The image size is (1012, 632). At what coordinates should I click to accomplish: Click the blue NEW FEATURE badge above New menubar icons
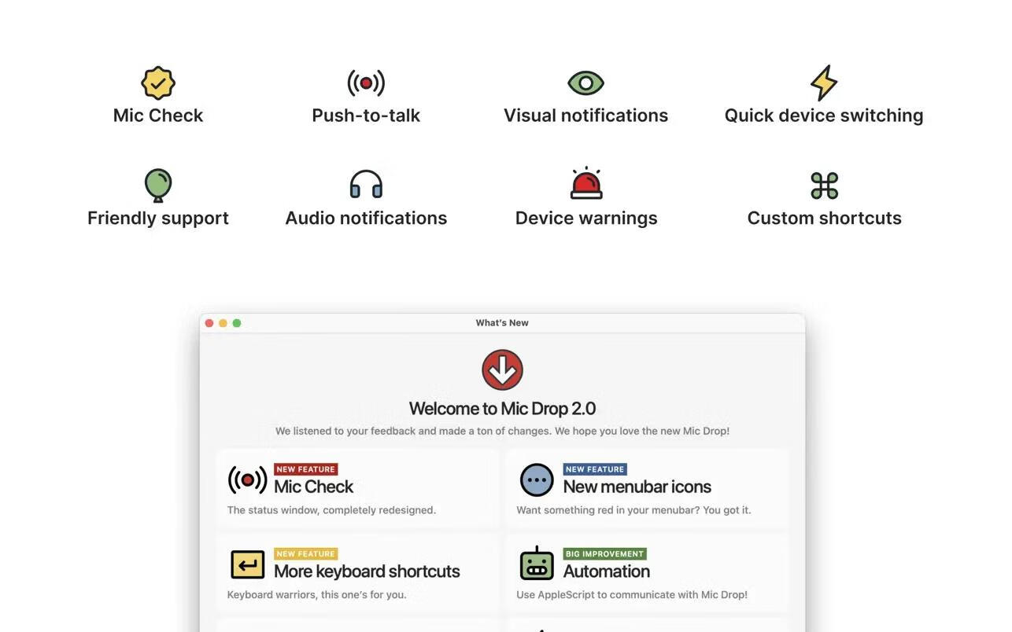(595, 469)
